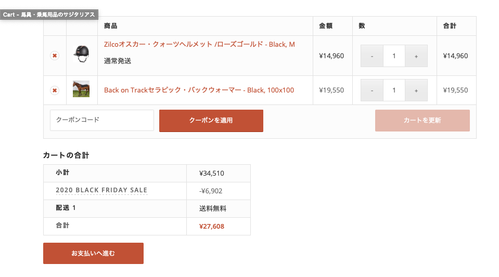Decrease the Back on Track quantity
Screen dimensions: 499x277
coord(372,90)
